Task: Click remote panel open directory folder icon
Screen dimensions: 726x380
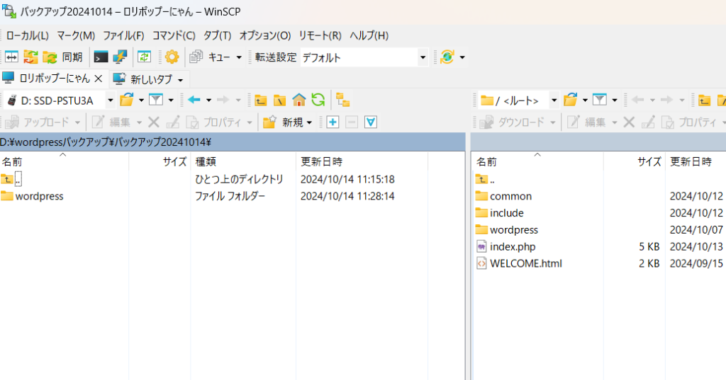Action: click(571, 100)
